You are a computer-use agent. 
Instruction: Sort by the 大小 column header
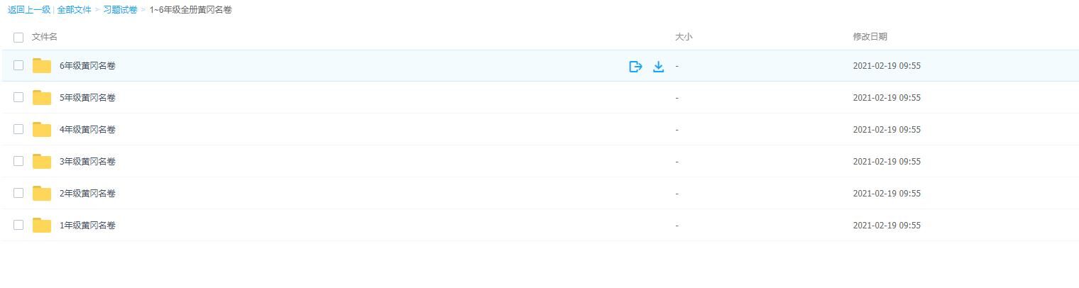click(x=683, y=37)
